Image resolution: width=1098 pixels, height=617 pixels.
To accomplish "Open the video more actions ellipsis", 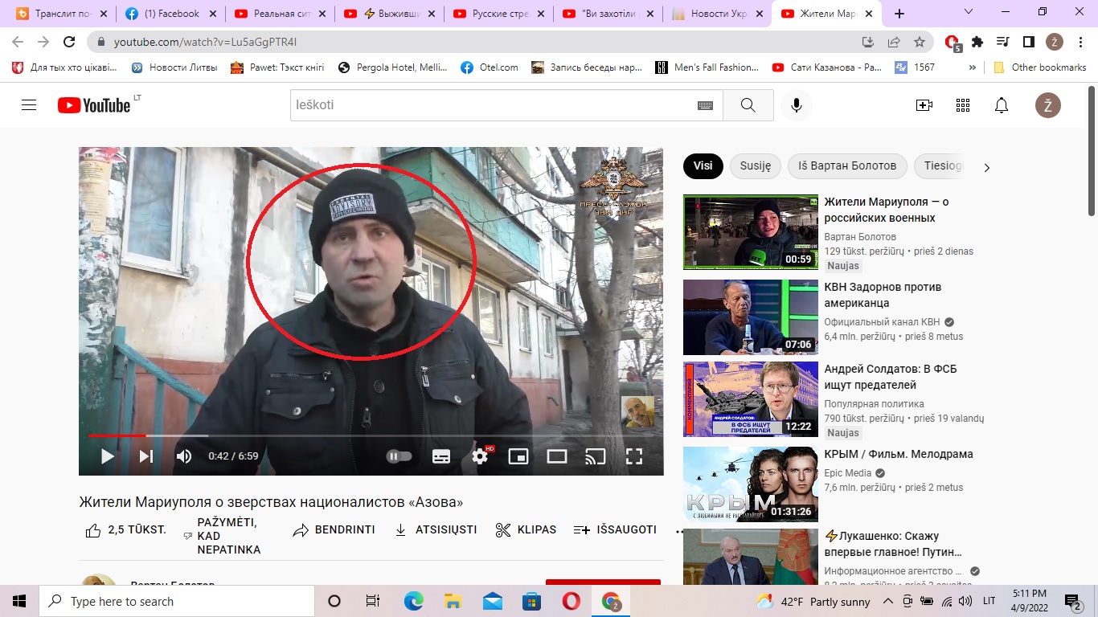I will pos(680,530).
